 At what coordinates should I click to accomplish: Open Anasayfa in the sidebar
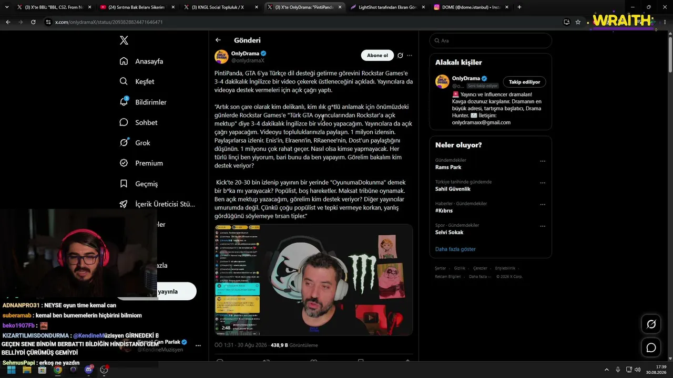142,61
